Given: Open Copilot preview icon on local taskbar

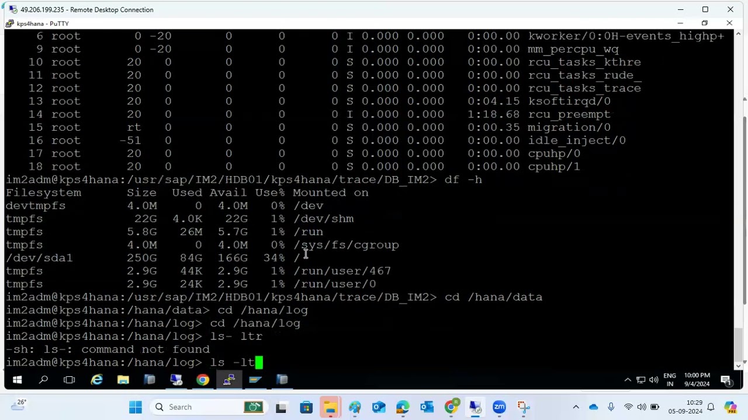Looking at the screenshot, I should pos(730,407).
